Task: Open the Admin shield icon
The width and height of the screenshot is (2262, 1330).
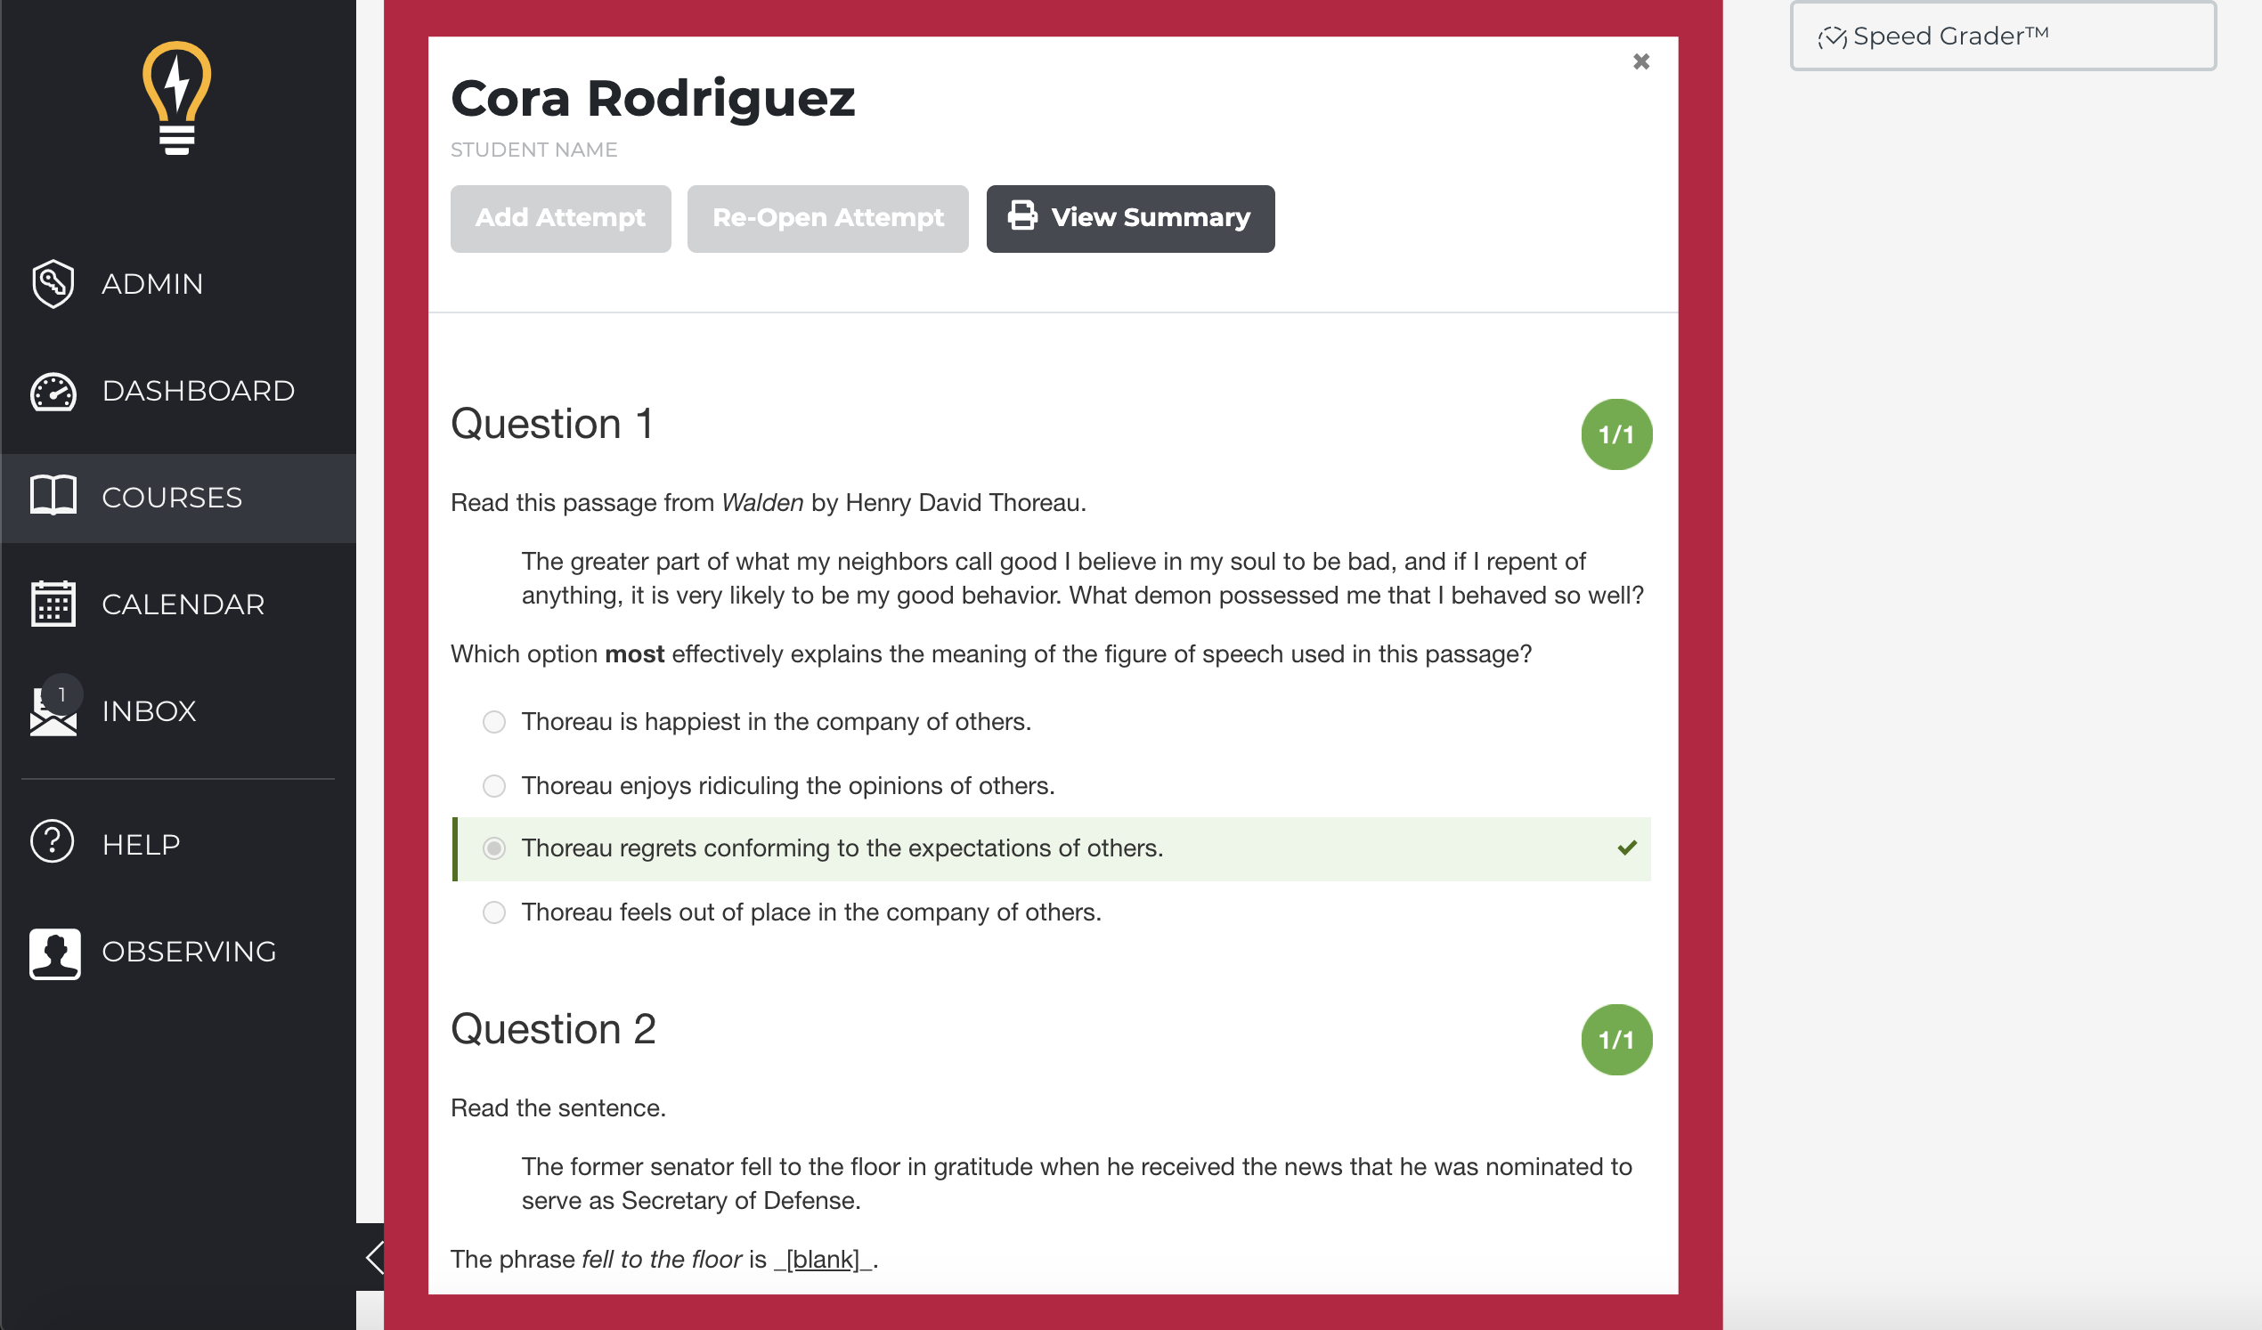Action: pos(53,284)
